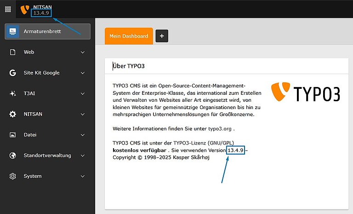Open the TYPO3-Lizenz (GNU/GPL) link
Image resolution: width=353 pixels, height=214 pixels.
(204, 143)
